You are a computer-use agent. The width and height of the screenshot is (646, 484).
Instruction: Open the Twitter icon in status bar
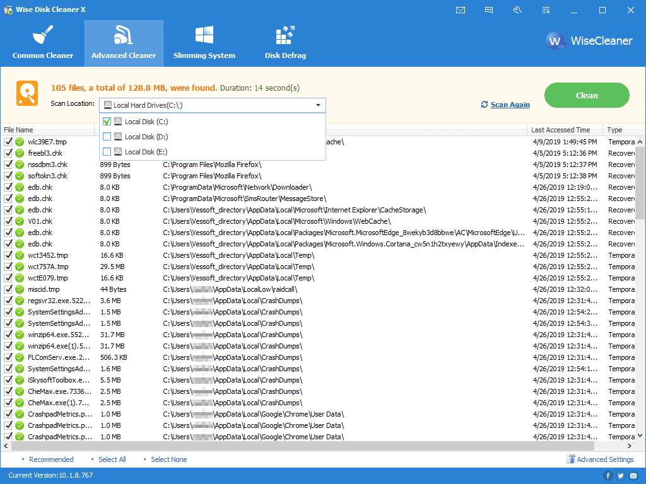click(621, 476)
